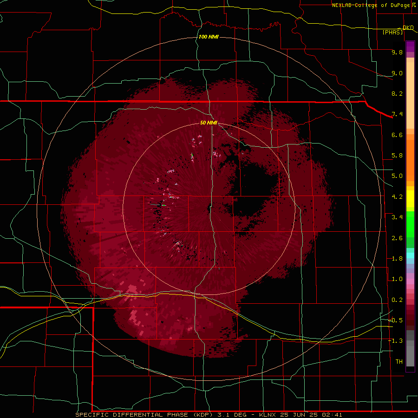Click the '25 JUN 25 02:41' timestamp
Image resolution: width=418 pixels, height=418 pixels.
click(311, 415)
